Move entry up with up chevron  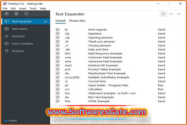(171, 14)
